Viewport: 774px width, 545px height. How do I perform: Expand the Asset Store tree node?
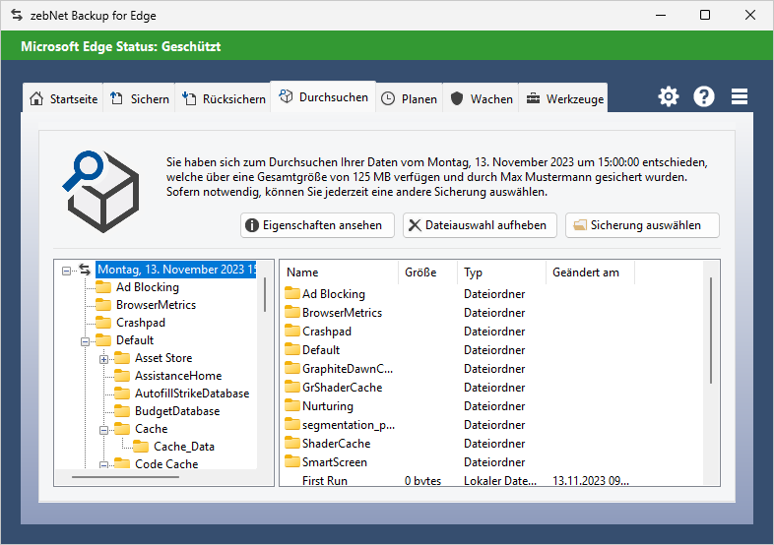[104, 358]
